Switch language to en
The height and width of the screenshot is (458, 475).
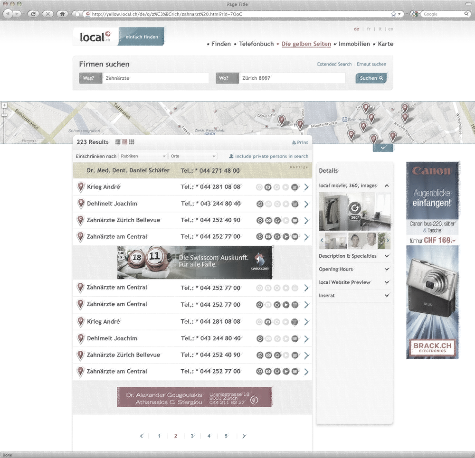[x=390, y=29]
